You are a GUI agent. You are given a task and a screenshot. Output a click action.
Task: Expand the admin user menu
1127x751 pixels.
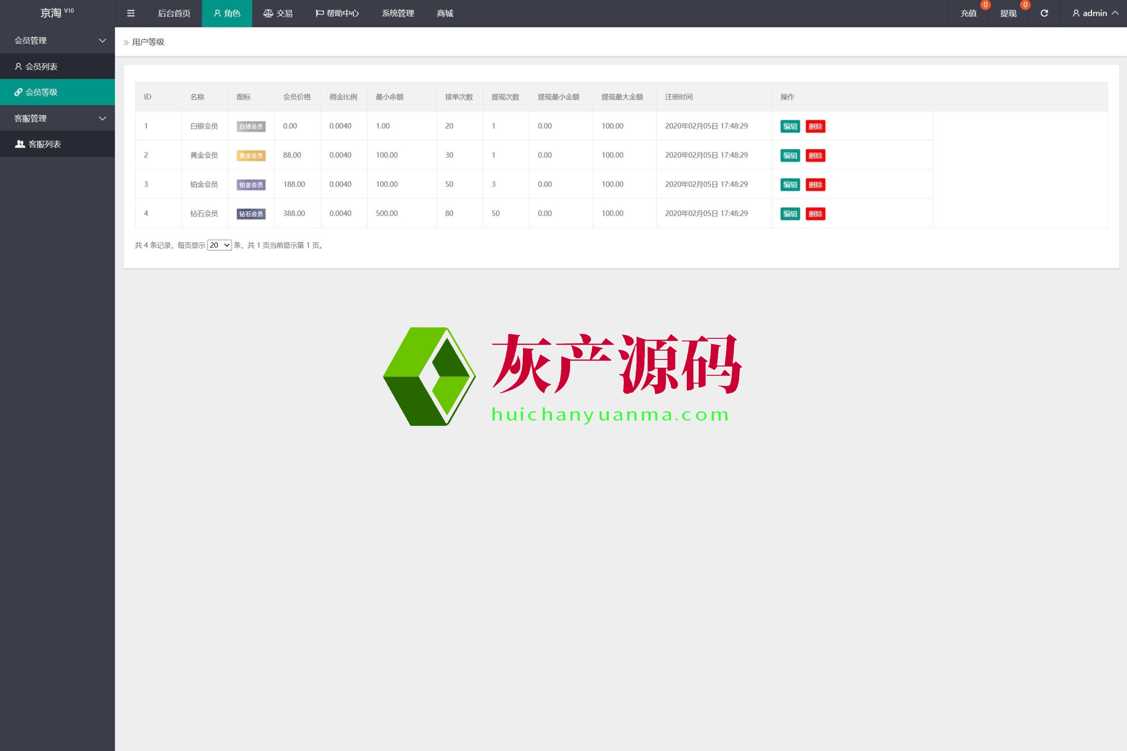pos(1095,13)
